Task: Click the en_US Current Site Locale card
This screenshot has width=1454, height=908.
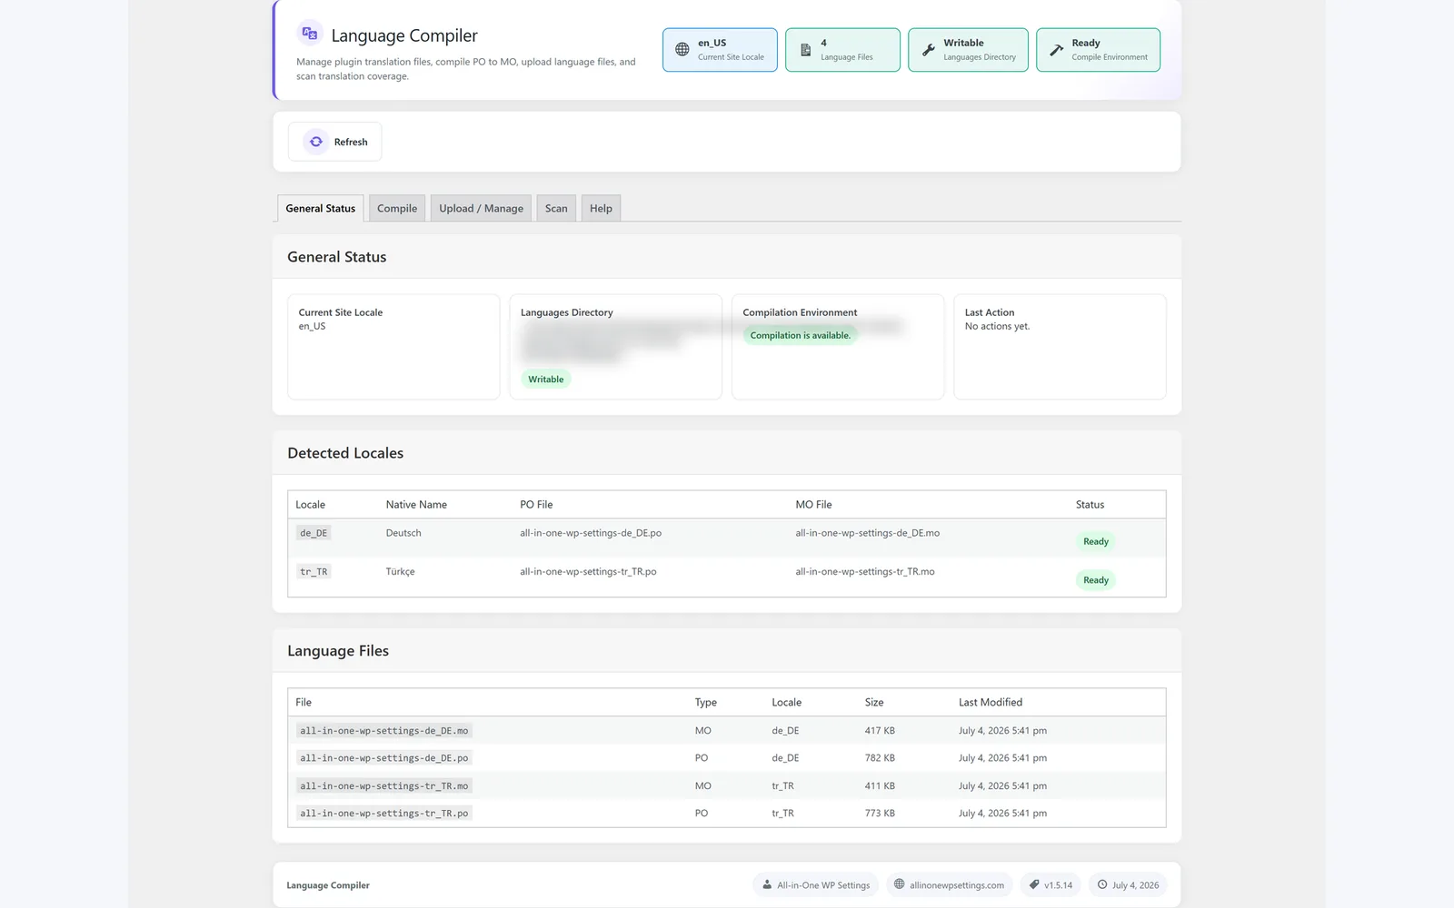Action: 720,50
